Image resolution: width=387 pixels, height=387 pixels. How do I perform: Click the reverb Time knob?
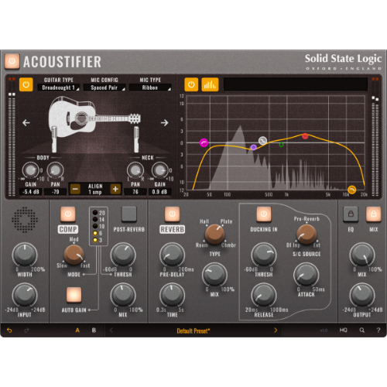[173, 295]
